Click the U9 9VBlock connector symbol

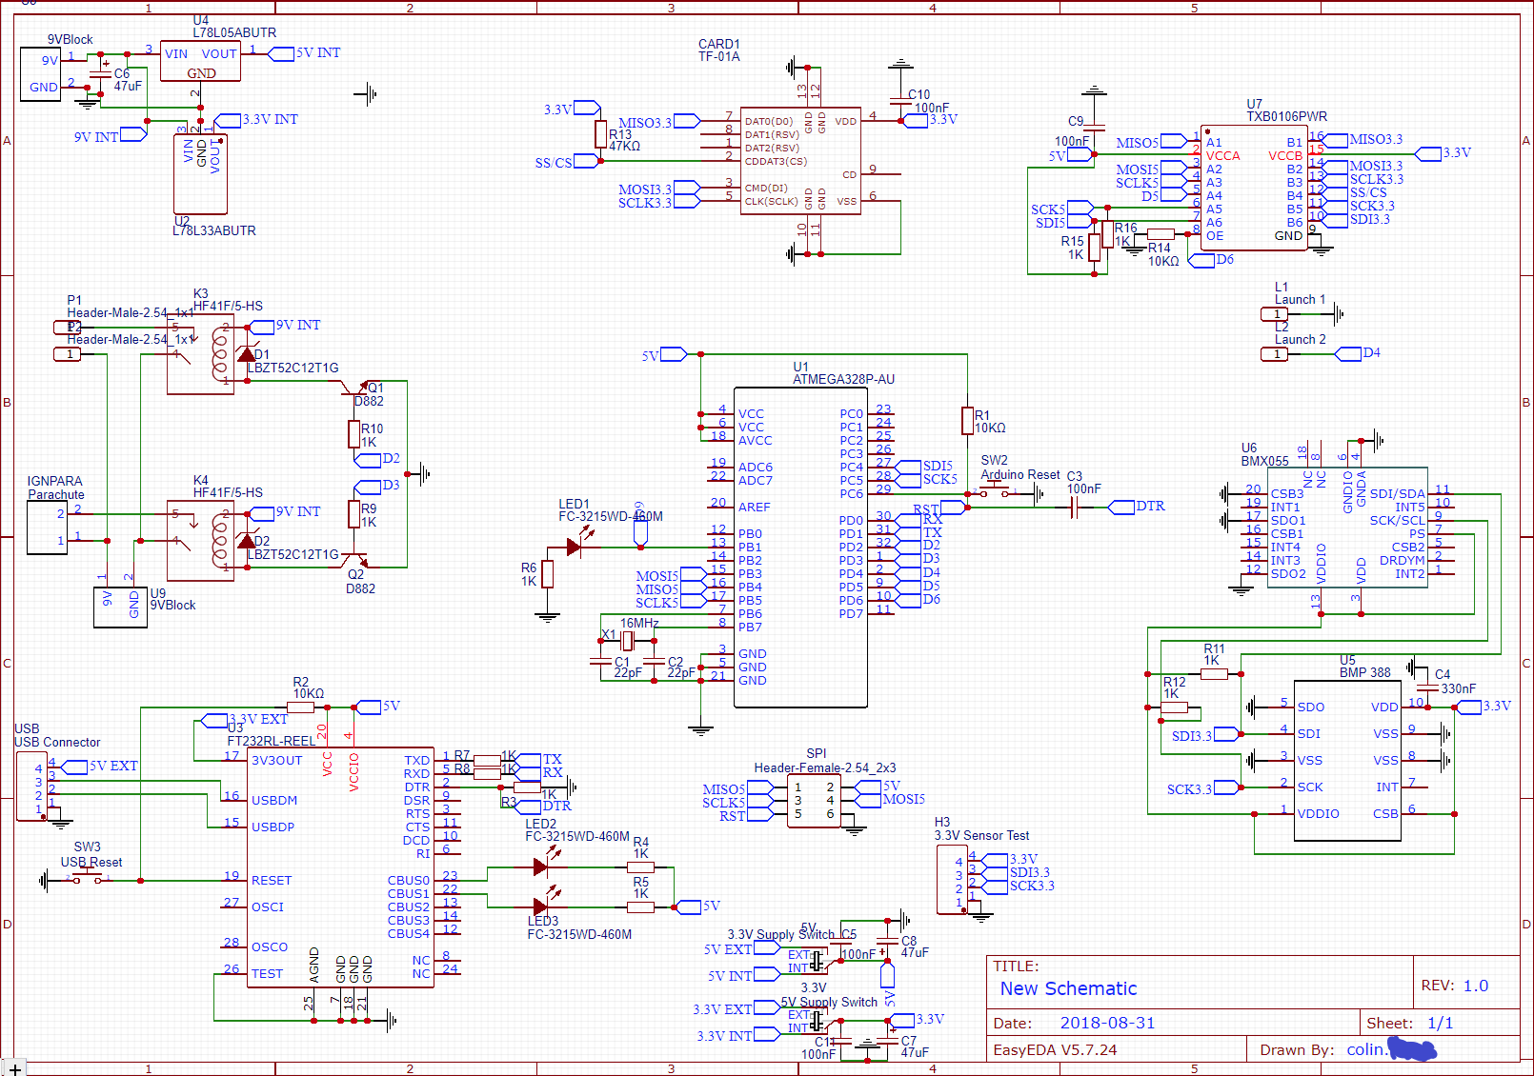(120, 608)
